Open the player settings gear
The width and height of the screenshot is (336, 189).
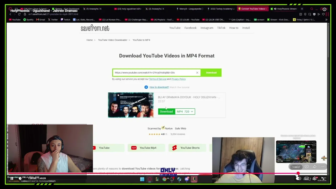point(314,178)
